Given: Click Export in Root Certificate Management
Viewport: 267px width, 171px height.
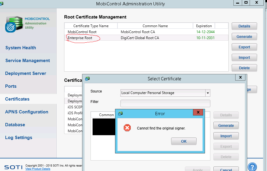Looking at the screenshot, I should coord(244,47).
